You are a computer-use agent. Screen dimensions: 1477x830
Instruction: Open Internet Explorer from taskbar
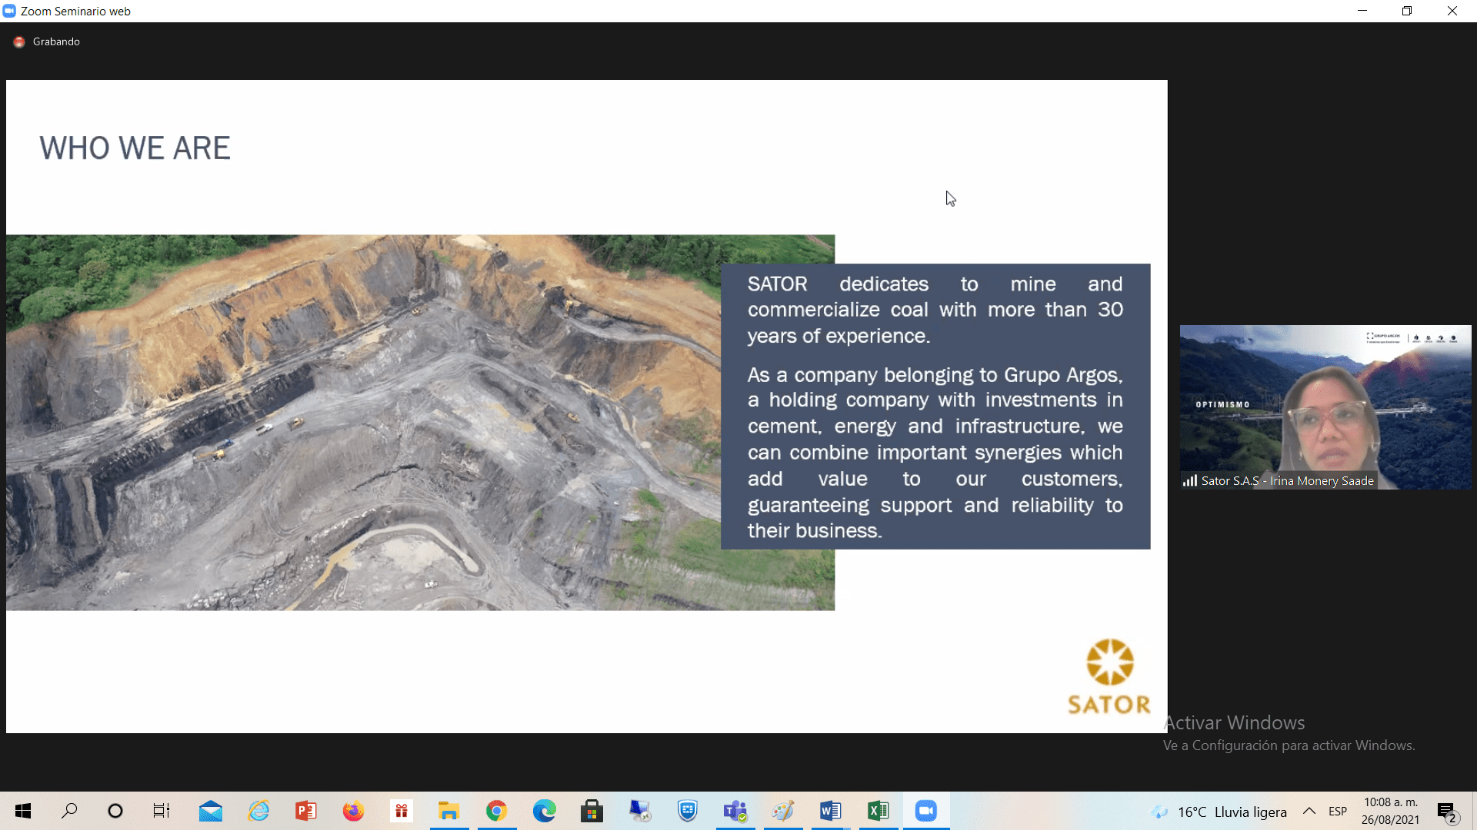tap(258, 811)
